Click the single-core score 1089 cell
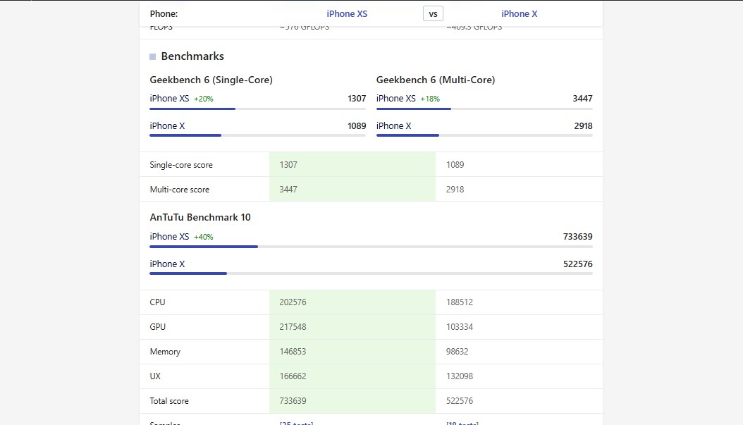Viewport: 743px width, 425px height. point(455,165)
